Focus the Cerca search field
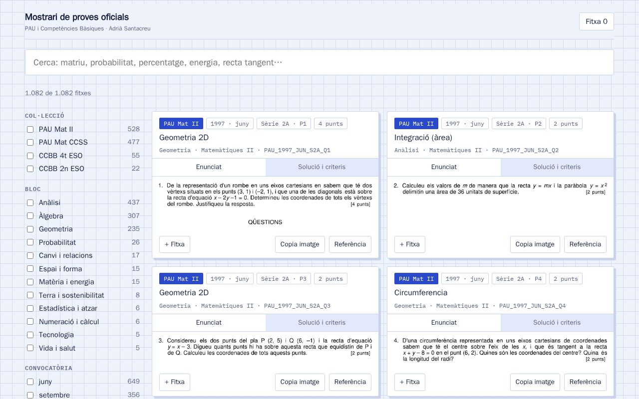 (319, 62)
